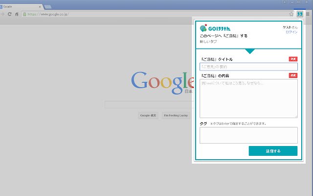Click the ログイン link

point(291,32)
